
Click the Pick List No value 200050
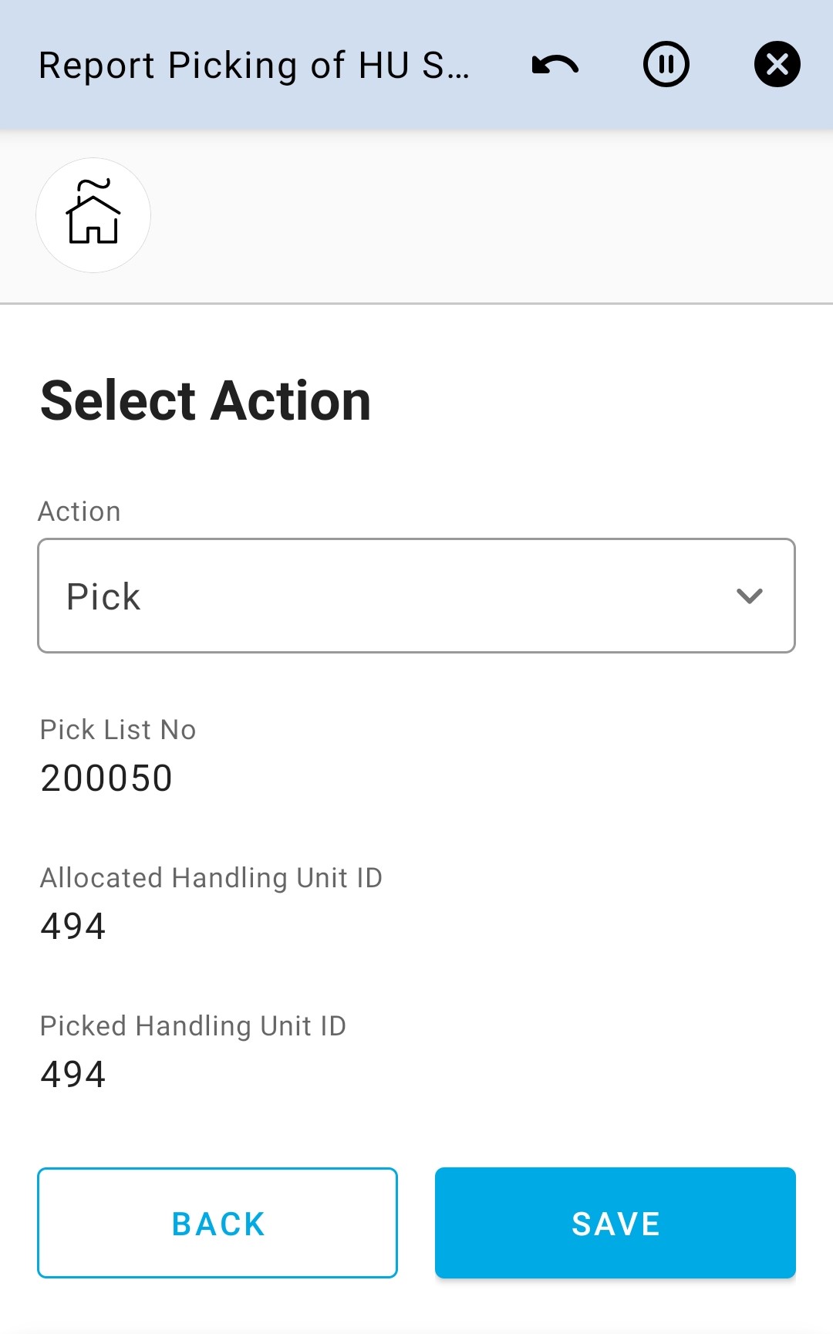(x=106, y=778)
